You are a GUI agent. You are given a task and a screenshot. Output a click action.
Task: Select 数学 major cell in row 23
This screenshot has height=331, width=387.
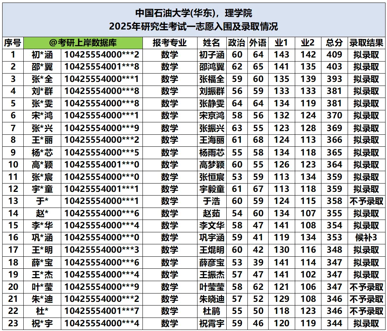pos(169,324)
